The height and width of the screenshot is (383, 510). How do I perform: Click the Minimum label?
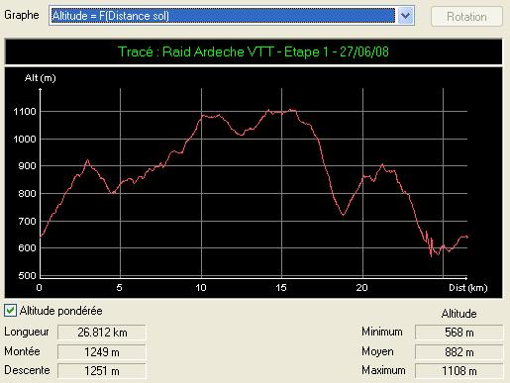coord(382,332)
